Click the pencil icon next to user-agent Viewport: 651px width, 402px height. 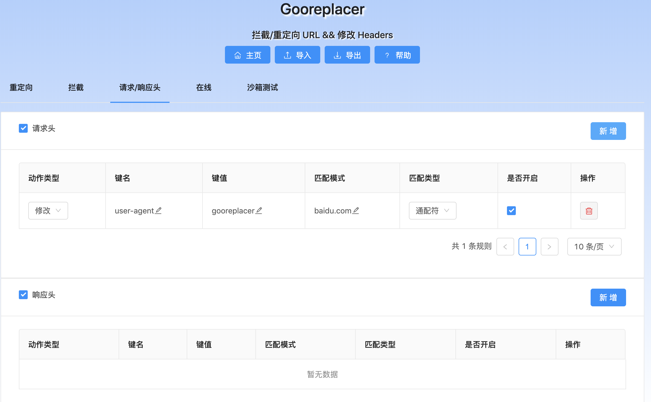(158, 211)
